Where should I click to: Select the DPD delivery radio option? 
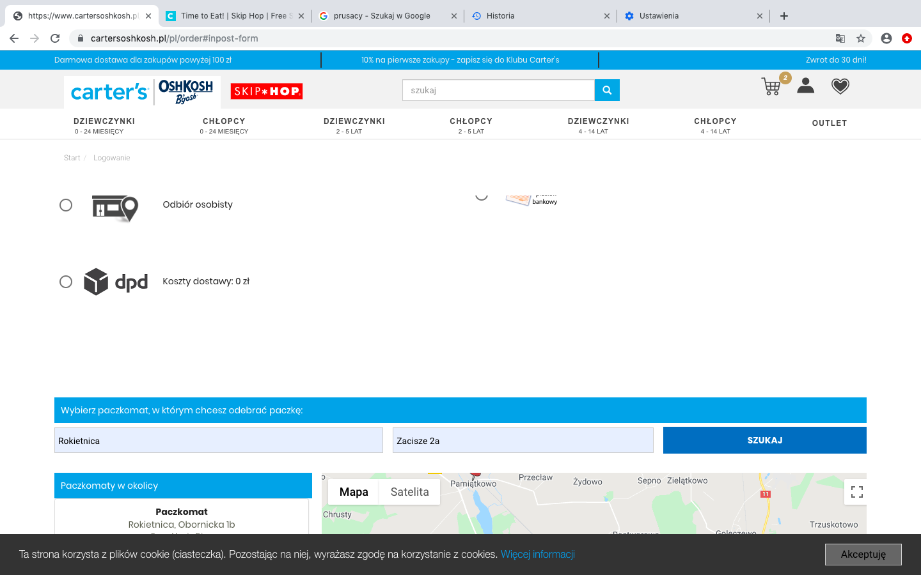tap(66, 282)
